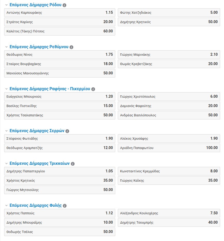Collapse the Επόμενος Δήμαρχος Φυλής chevron

(6, 205)
